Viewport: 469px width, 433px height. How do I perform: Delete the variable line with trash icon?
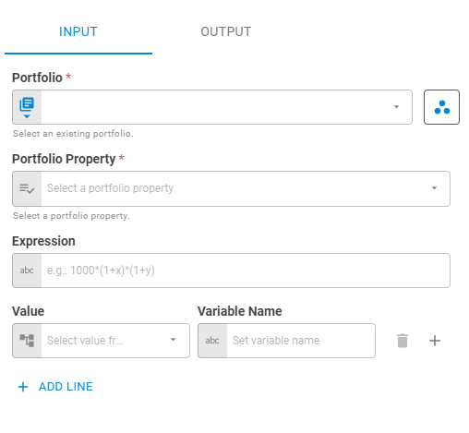(403, 341)
